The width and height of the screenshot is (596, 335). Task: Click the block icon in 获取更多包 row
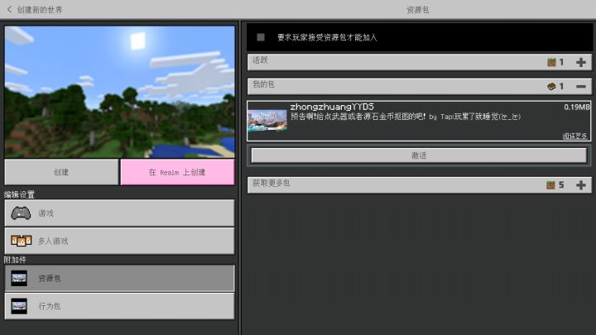(551, 185)
